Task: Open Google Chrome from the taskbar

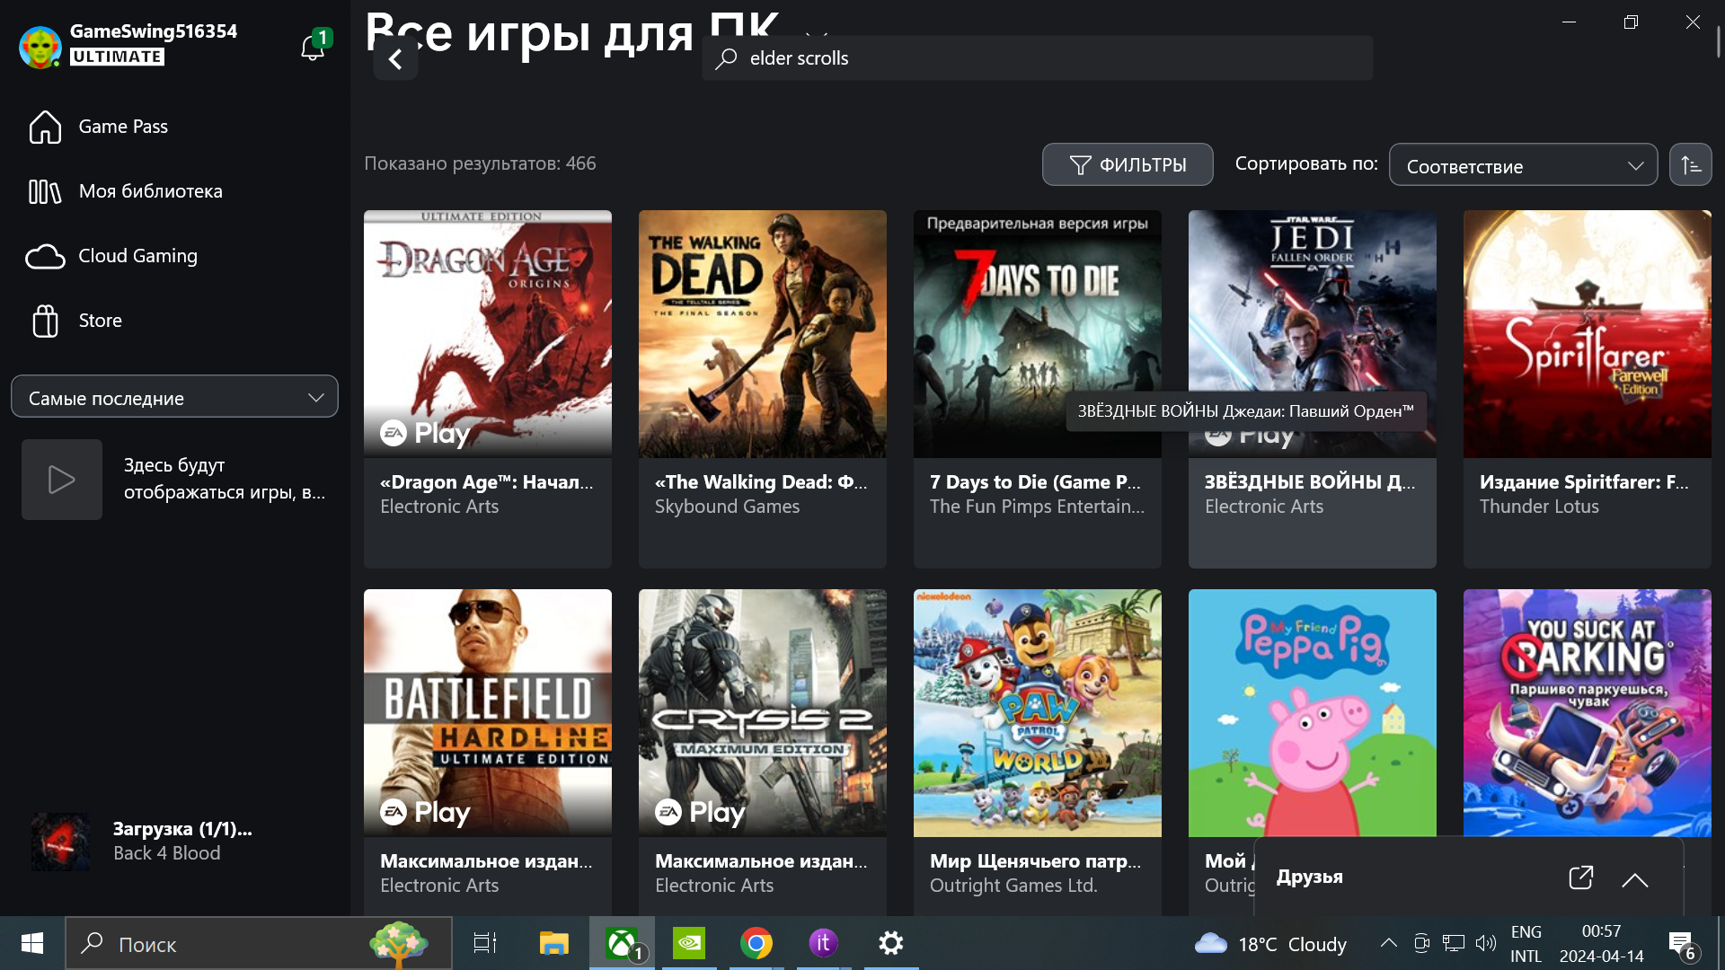Action: [756, 943]
